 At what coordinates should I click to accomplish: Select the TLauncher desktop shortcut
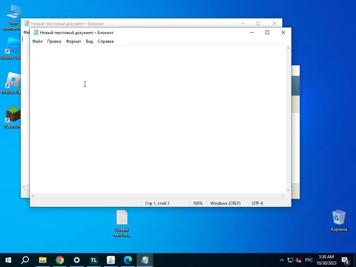point(12,117)
